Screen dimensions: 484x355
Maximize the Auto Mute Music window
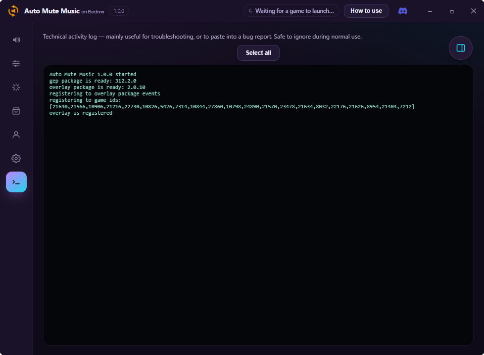pyautogui.click(x=452, y=11)
